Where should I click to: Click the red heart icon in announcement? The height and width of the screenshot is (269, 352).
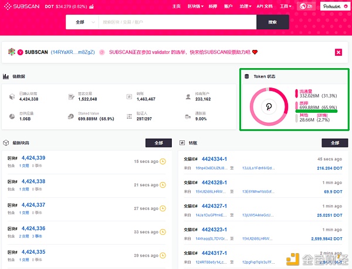click(255, 52)
